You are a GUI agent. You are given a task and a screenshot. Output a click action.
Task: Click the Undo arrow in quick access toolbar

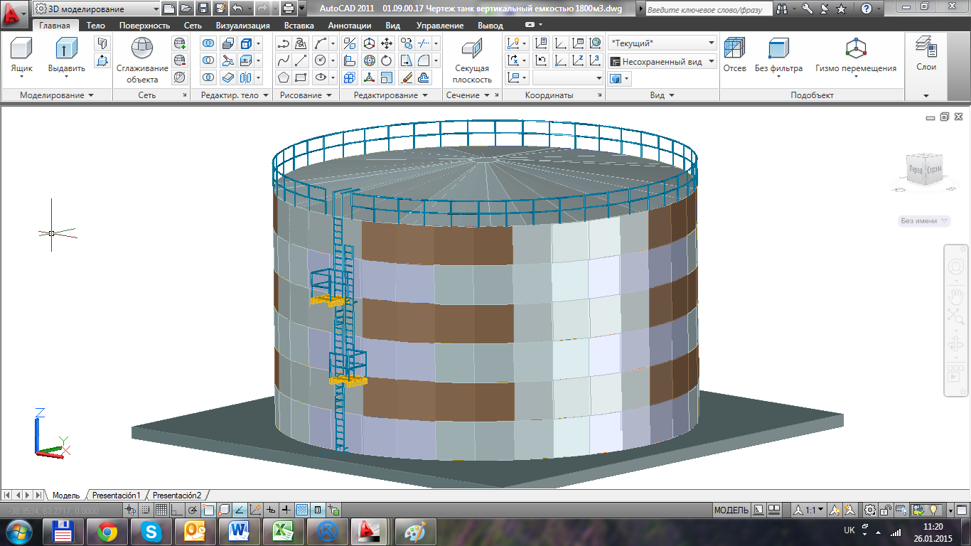point(237,9)
